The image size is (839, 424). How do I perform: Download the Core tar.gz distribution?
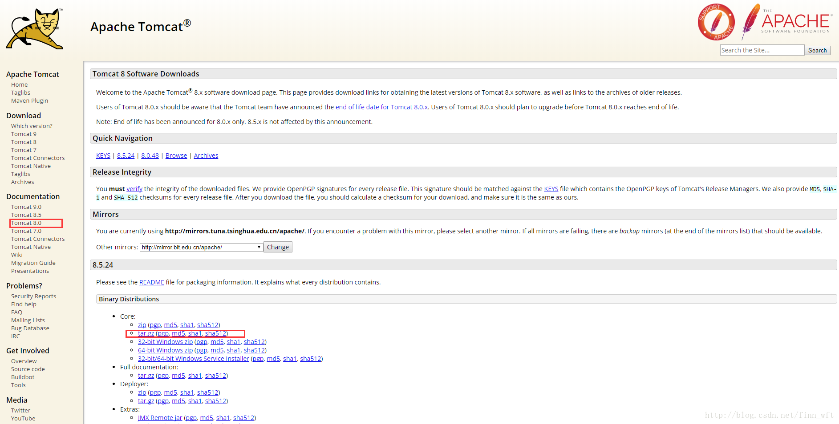coord(146,333)
